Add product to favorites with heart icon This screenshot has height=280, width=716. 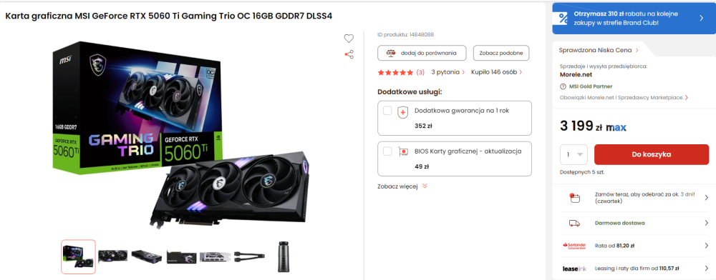[x=349, y=39]
